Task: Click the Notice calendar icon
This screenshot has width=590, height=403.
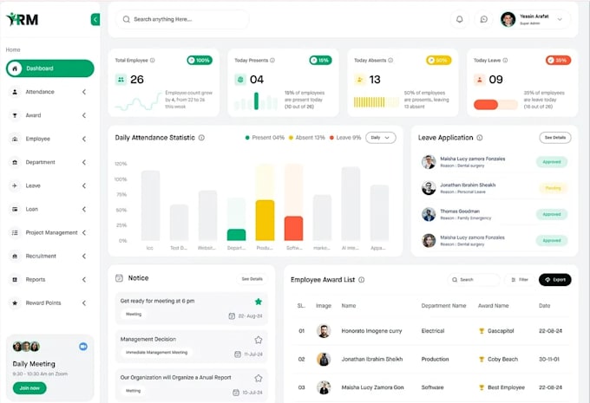Action: (119, 278)
